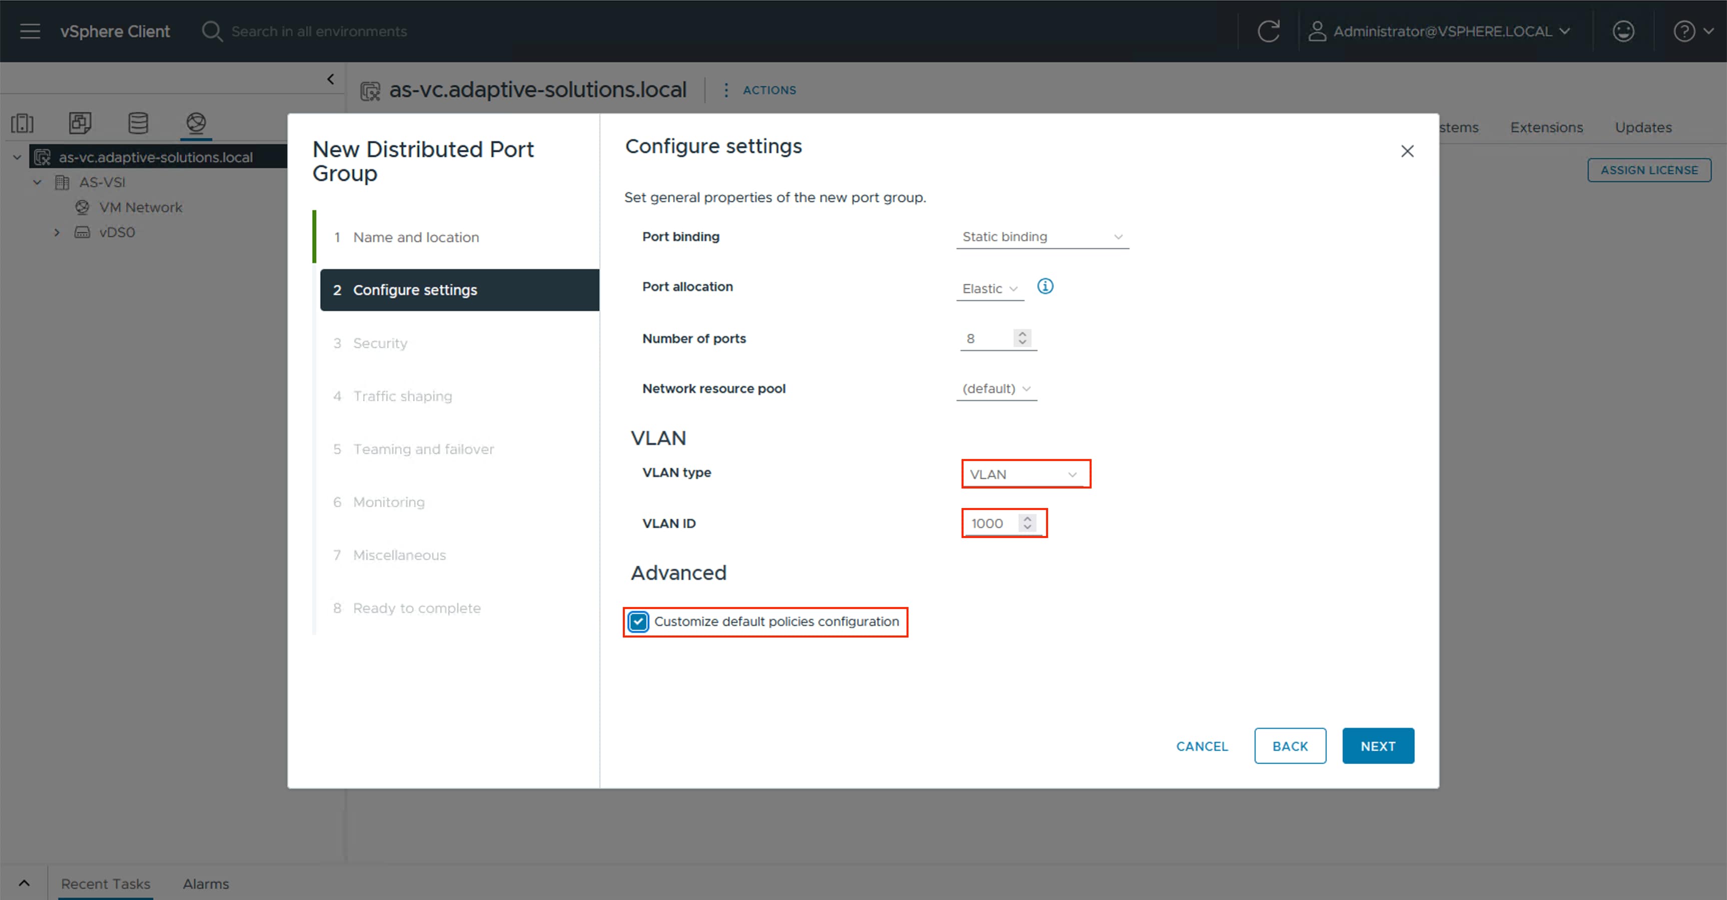Image resolution: width=1727 pixels, height=900 pixels.
Task: Switch to the Updates tab
Action: [x=1642, y=127]
